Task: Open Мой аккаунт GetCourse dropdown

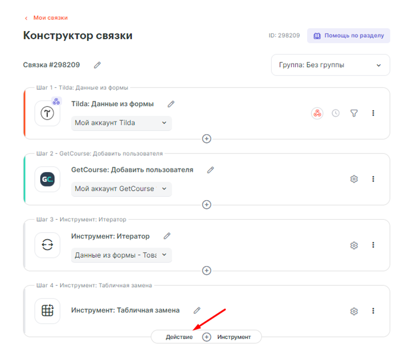Action: (121, 189)
